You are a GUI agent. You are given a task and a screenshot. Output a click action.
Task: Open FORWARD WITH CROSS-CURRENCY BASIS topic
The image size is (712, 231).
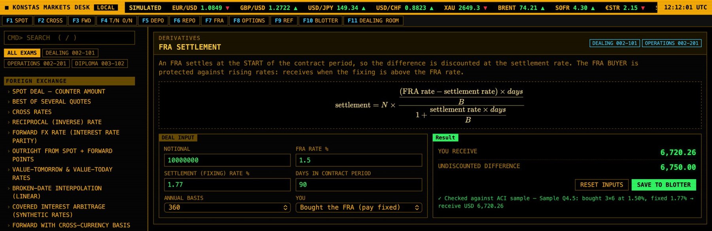coord(71,225)
